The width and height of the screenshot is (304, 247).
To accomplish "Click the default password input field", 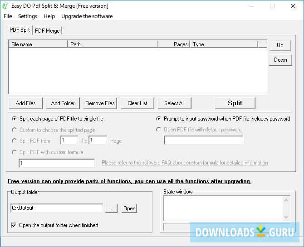I will (x=204, y=140).
